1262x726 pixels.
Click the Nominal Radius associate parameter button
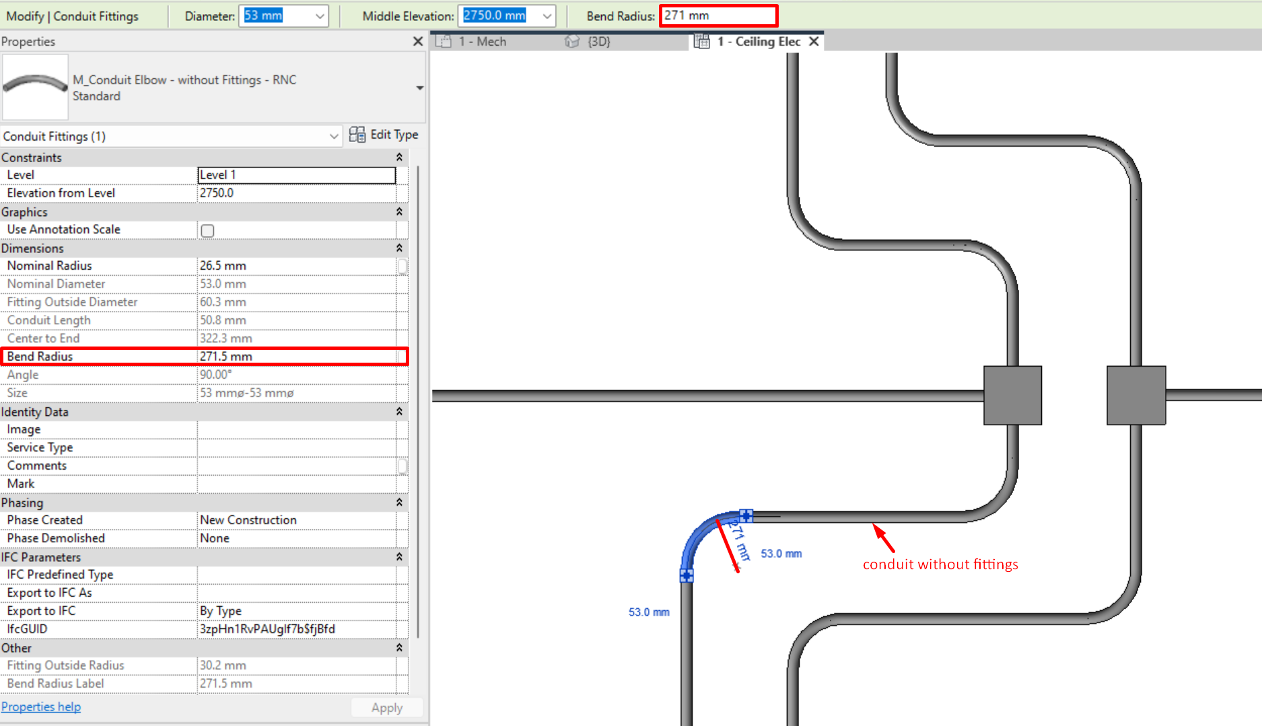(402, 266)
